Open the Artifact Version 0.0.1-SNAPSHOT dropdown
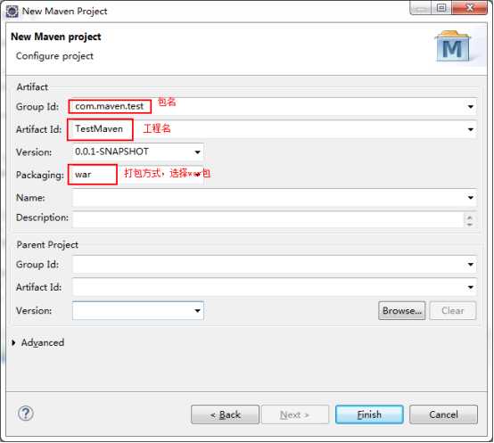Viewport: 494px width, 443px height. (197, 152)
